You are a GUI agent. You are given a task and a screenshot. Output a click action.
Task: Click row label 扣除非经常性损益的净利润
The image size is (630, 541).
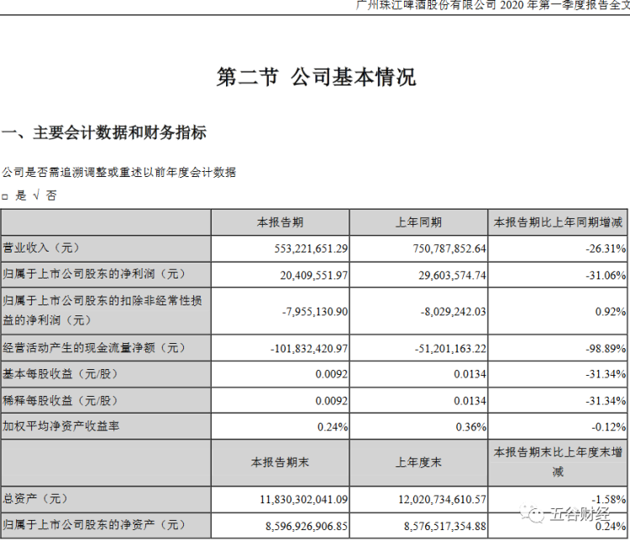point(102,310)
